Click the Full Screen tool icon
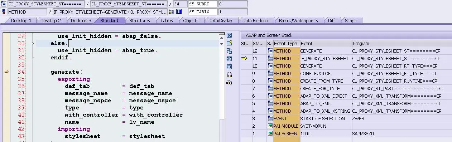The height and width of the screenshot is (142, 452). (x=229, y=59)
